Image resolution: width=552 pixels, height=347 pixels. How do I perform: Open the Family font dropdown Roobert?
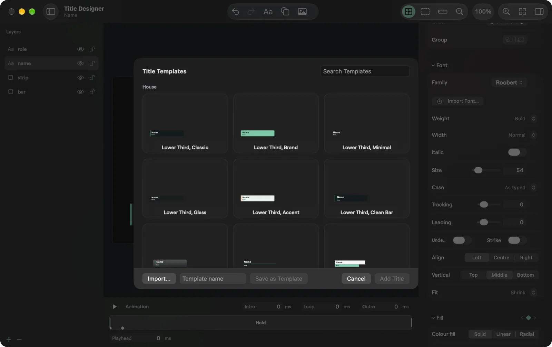tap(509, 82)
